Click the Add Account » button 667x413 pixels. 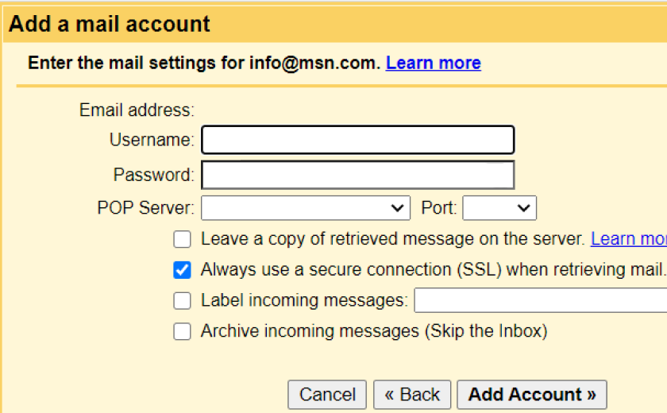coord(532,395)
